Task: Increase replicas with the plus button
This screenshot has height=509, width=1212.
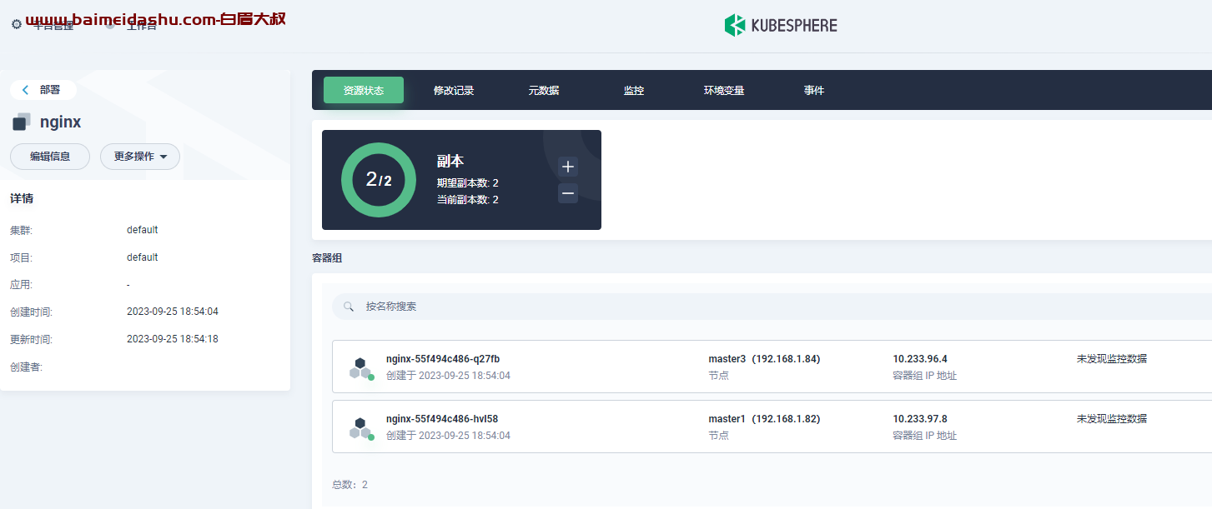Action: [568, 167]
